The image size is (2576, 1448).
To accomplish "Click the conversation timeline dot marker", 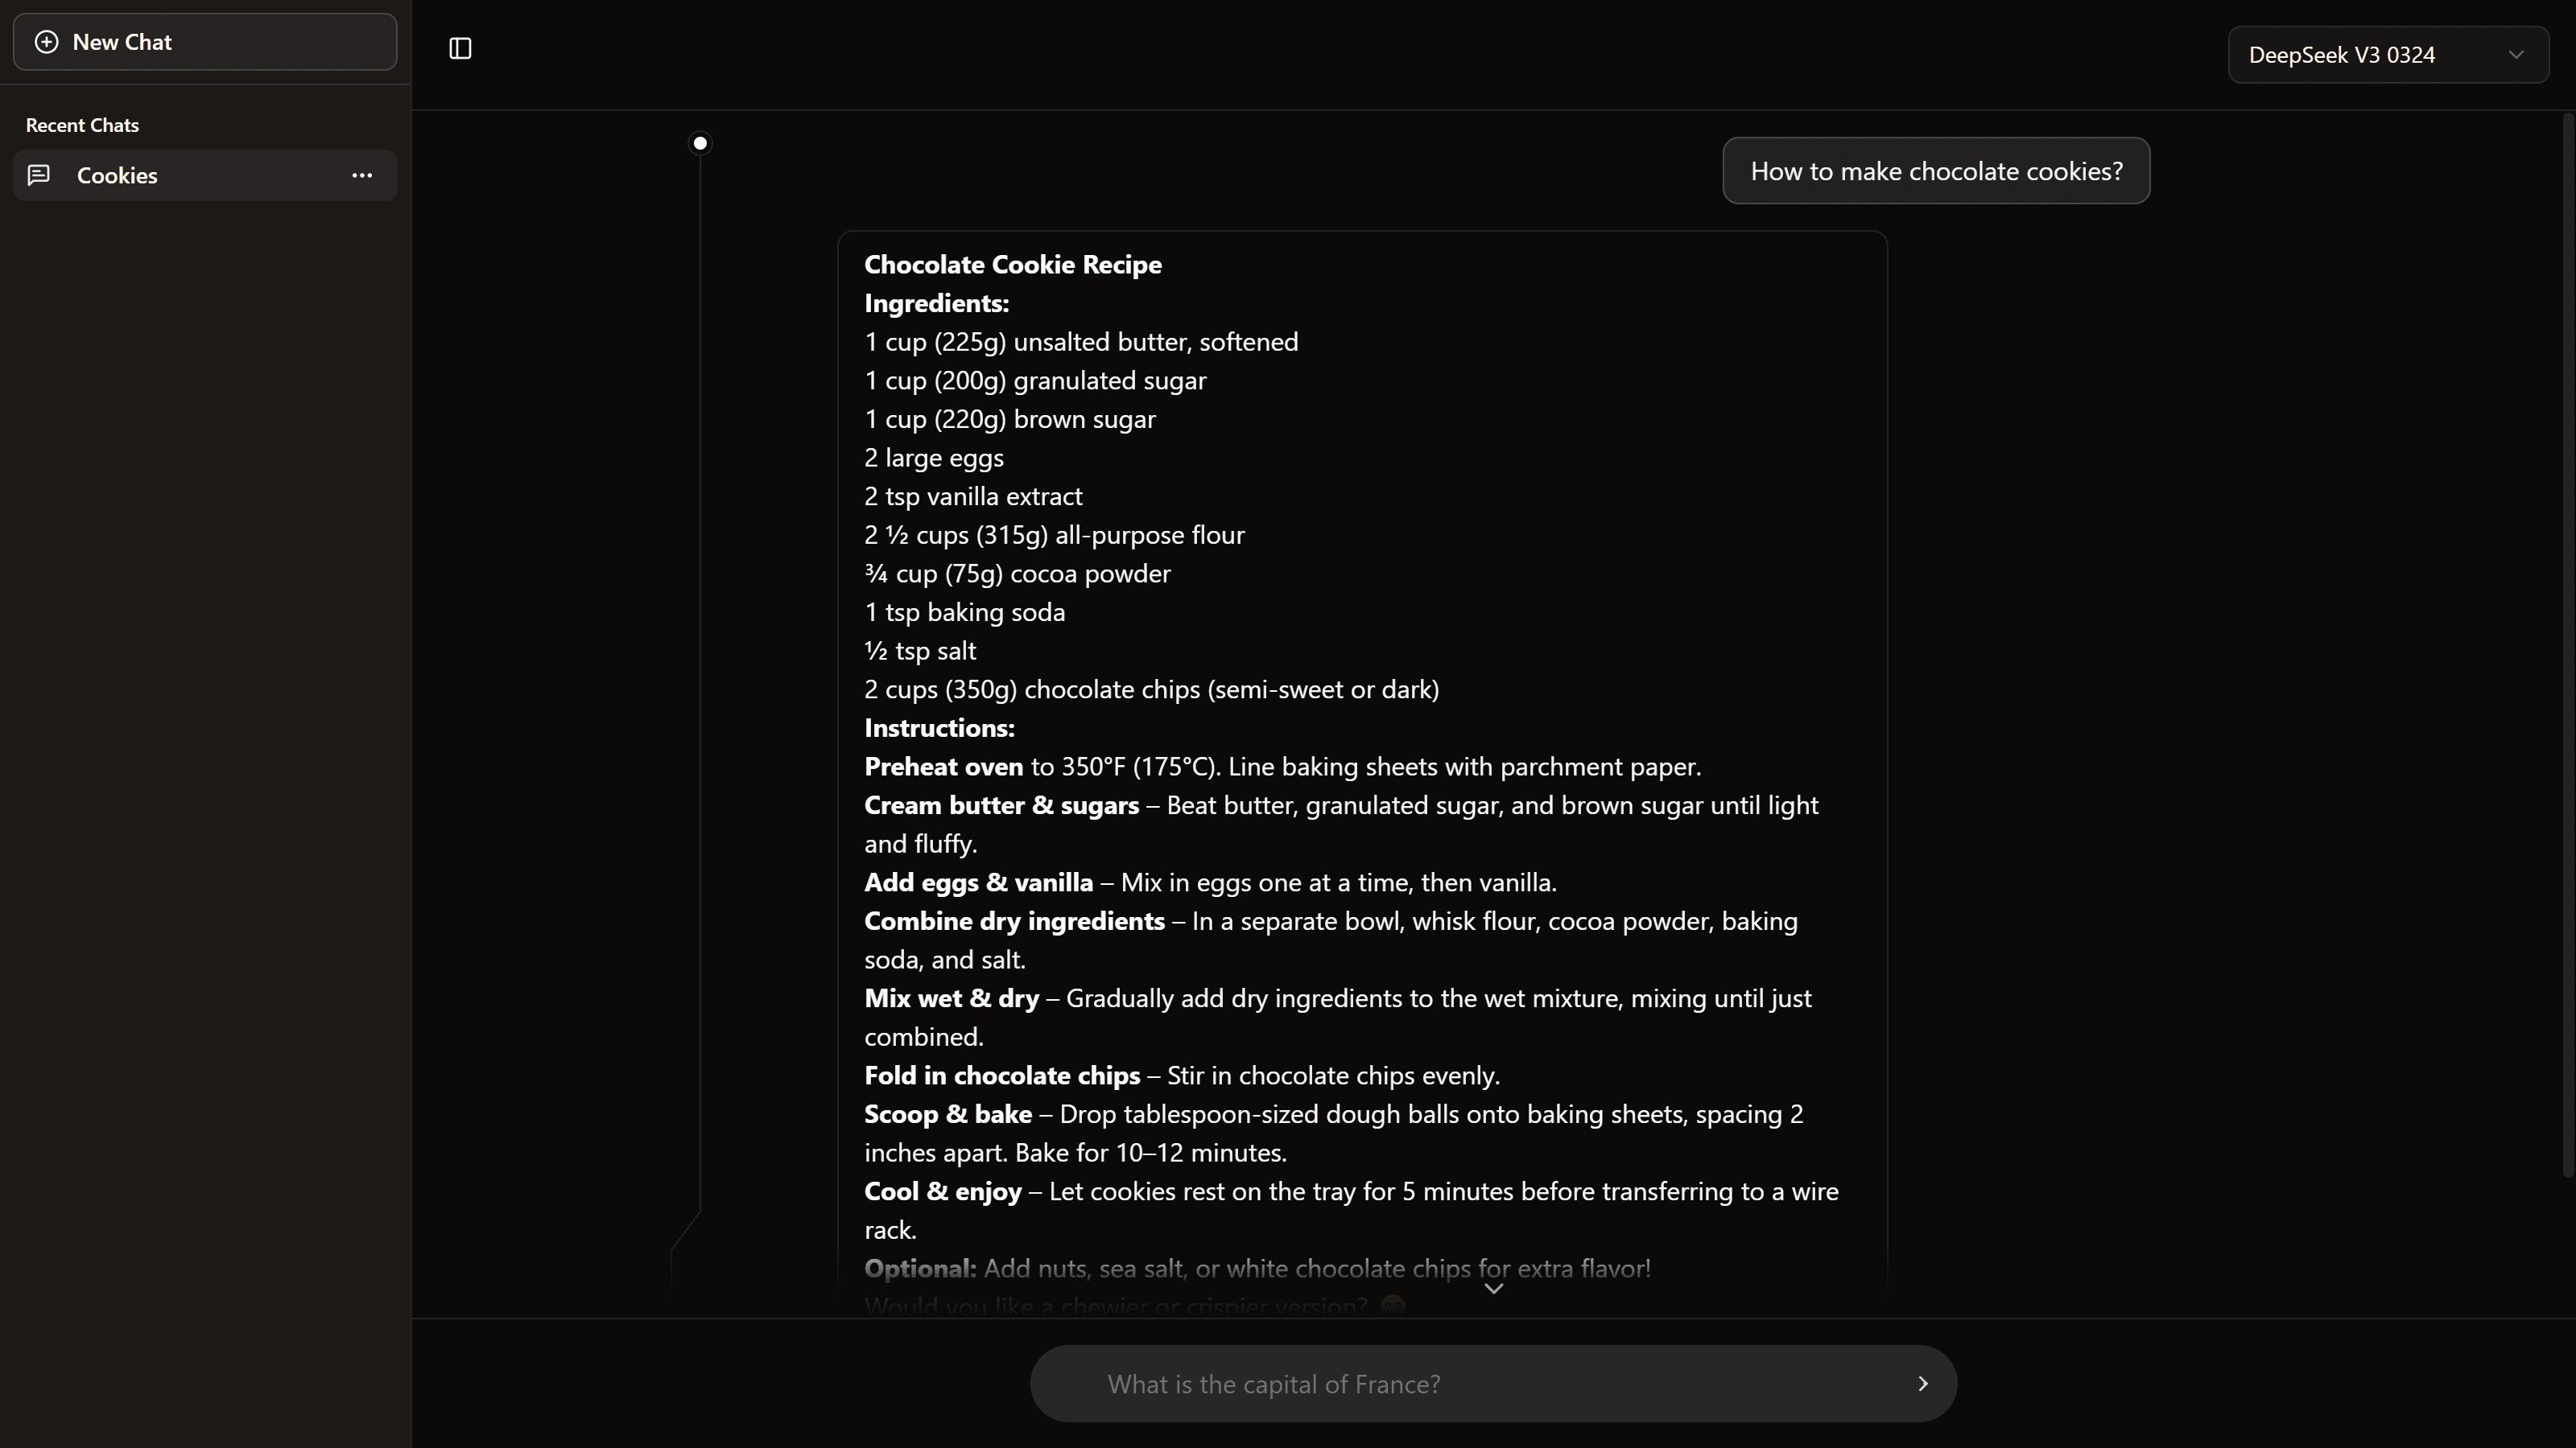I will [700, 144].
